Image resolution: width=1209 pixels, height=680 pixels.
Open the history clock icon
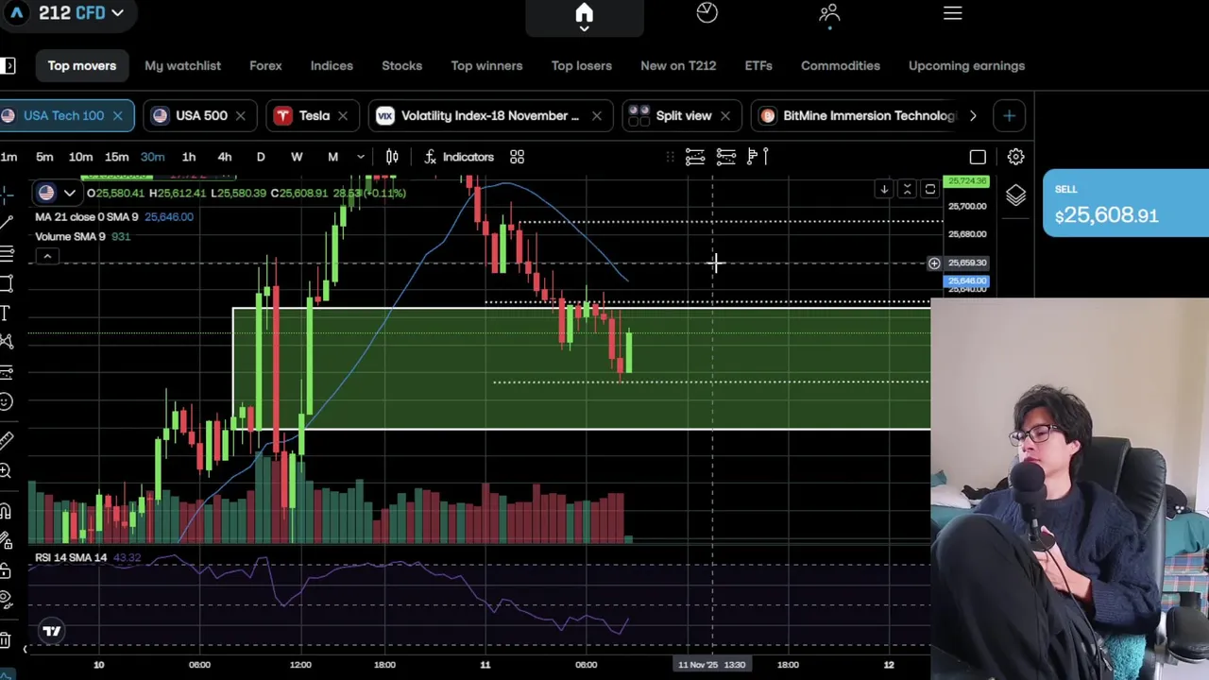click(707, 12)
